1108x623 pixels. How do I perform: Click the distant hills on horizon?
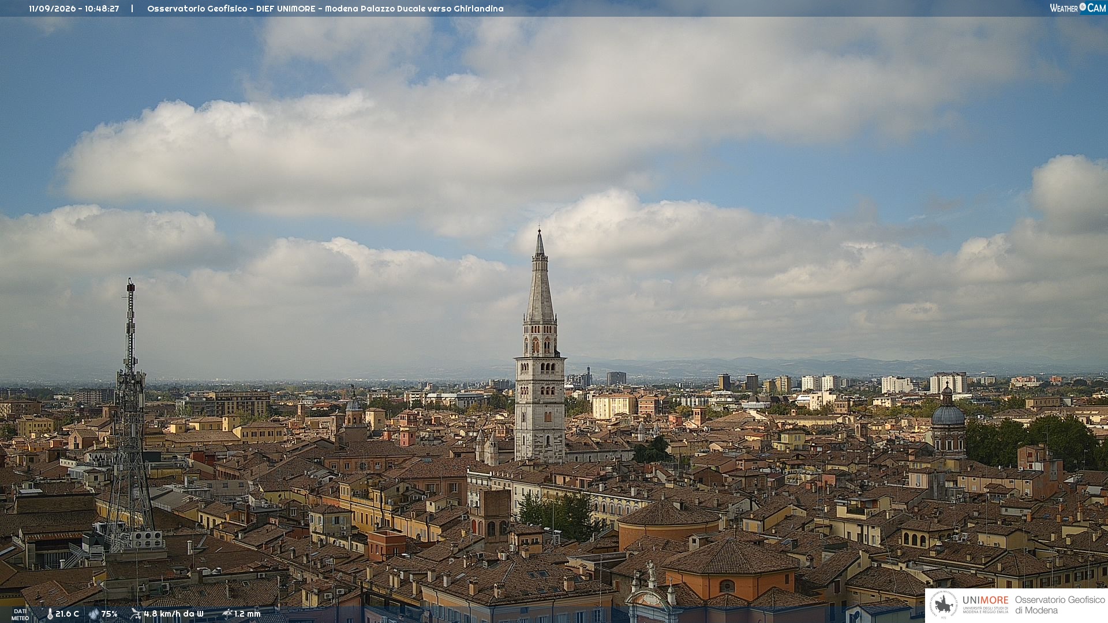(808, 366)
